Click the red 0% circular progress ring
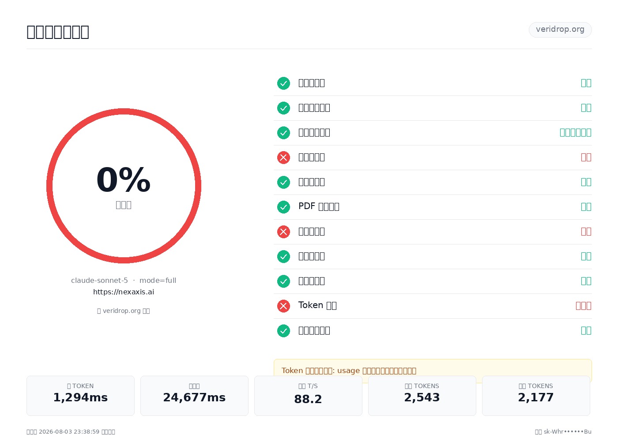The width and height of the screenshot is (618, 442). point(124,186)
